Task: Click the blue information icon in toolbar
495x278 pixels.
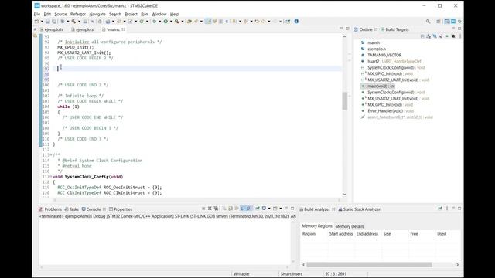Action: (x=296, y=22)
